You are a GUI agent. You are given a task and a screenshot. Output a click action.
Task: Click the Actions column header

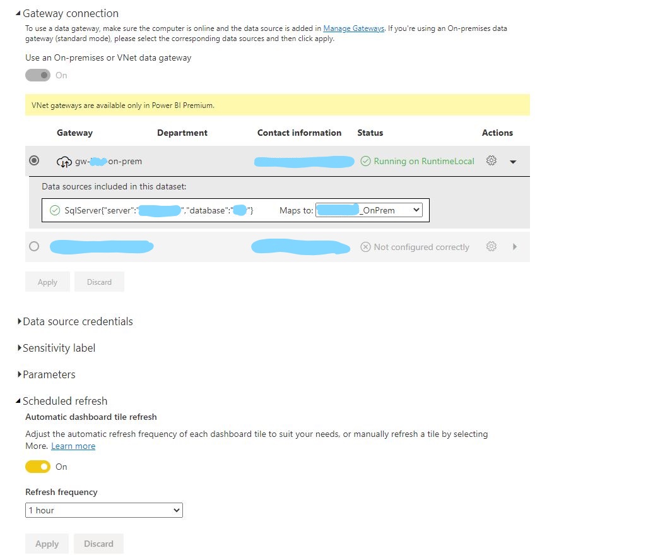(497, 133)
